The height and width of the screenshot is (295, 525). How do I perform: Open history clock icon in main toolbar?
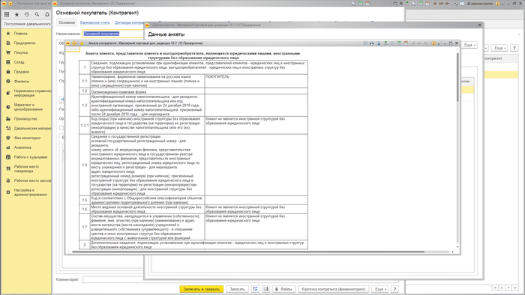pyautogui.click(x=27, y=14)
